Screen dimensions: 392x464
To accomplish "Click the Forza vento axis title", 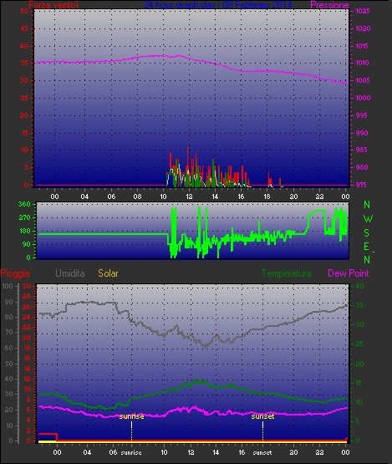I will pyautogui.click(x=53, y=5).
